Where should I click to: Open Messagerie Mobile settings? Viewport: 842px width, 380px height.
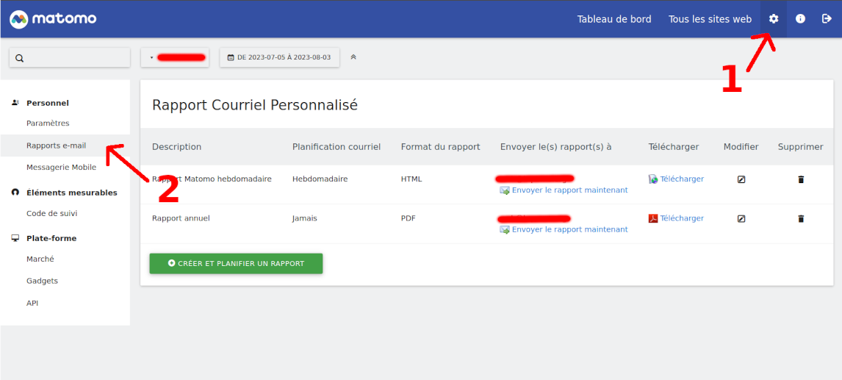pyautogui.click(x=61, y=168)
